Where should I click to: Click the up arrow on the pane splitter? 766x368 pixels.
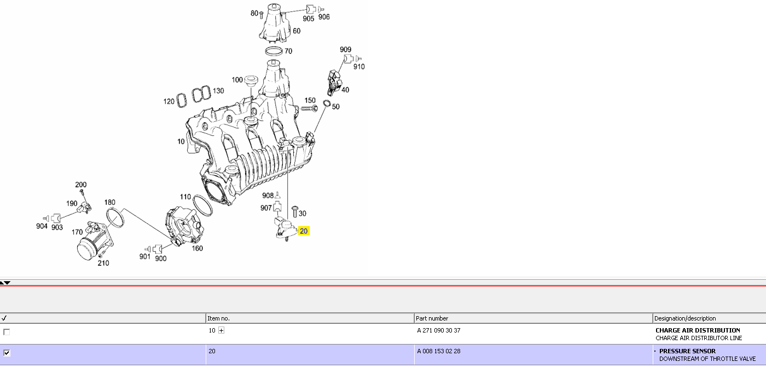[2, 283]
